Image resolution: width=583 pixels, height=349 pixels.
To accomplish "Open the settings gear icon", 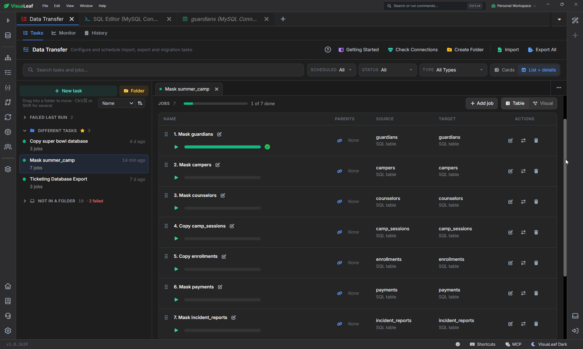I will coord(8,331).
